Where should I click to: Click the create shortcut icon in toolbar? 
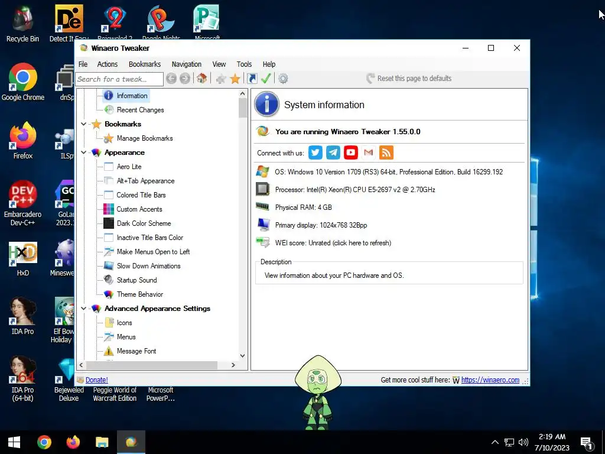tap(252, 79)
